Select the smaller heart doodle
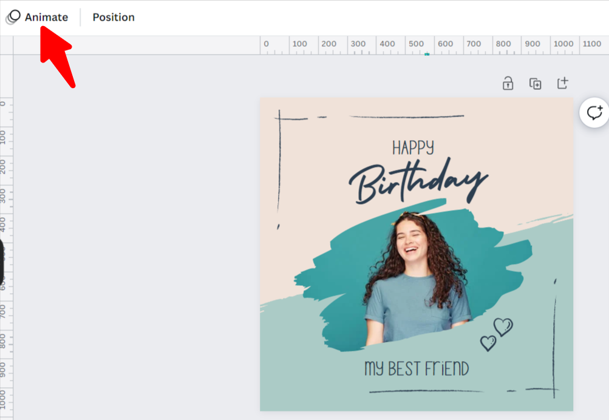609x420 pixels. point(488,343)
